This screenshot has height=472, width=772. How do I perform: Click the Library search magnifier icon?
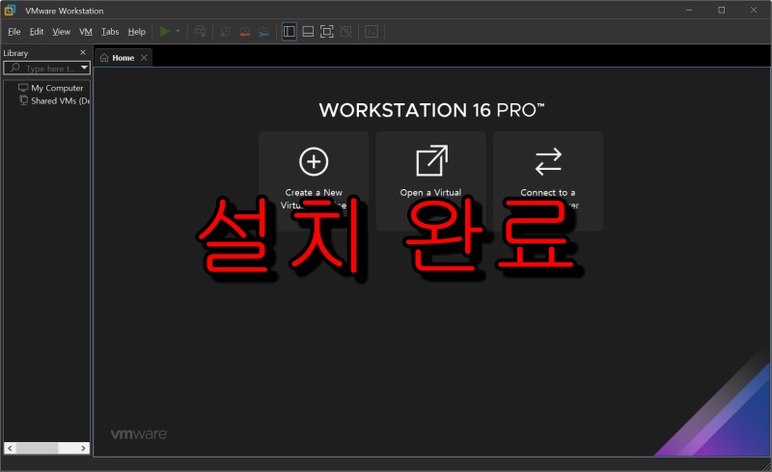point(14,68)
